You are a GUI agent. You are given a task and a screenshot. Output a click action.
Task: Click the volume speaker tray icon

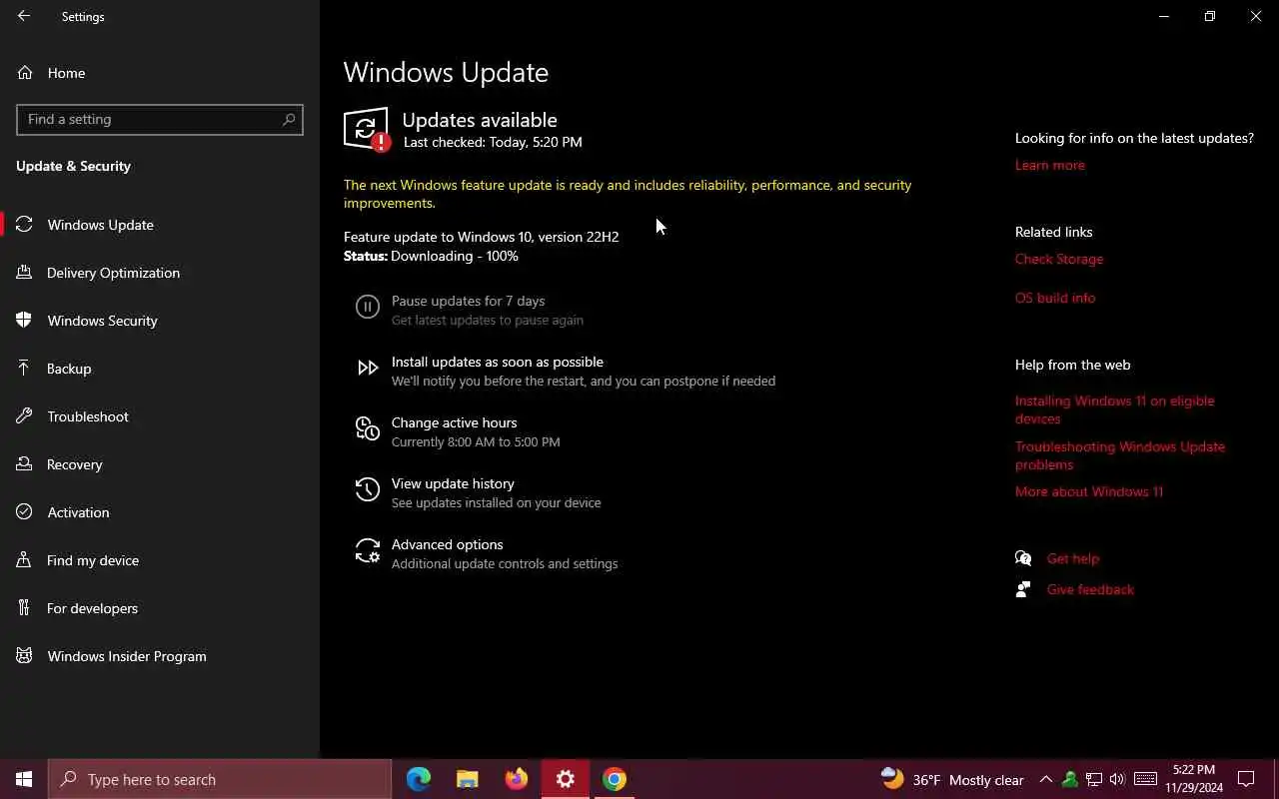coord(1118,779)
